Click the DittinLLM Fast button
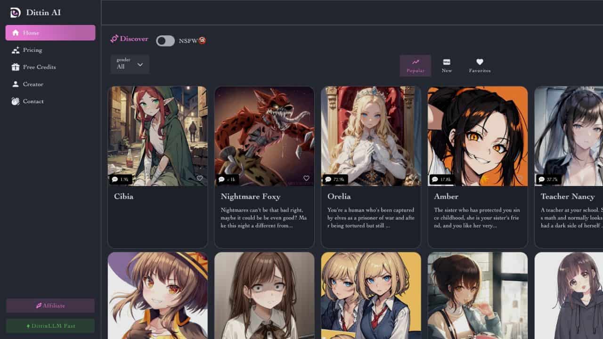603x339 pixels. coord(50,326)
